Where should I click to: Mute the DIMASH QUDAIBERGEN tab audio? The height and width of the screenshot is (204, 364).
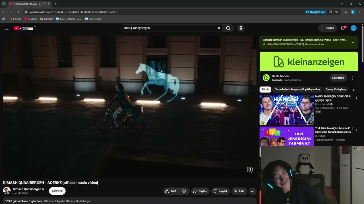pyautogui.click(x=44, y=4)
